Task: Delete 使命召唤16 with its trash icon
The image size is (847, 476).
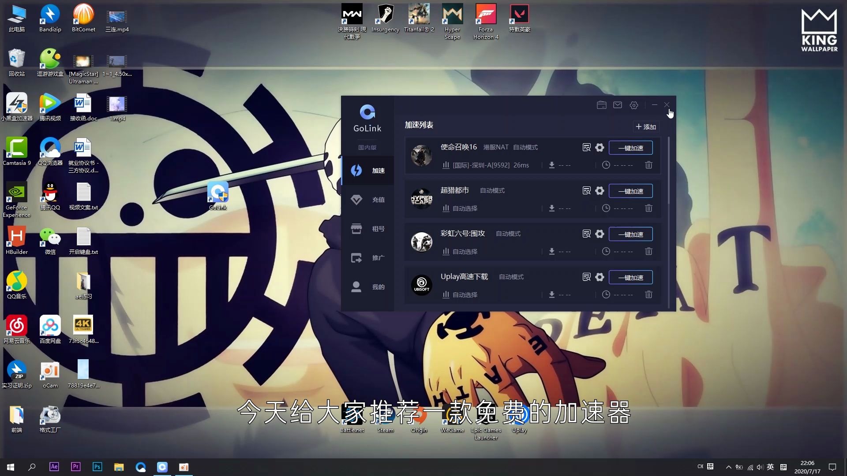Action: coord(648,165)
